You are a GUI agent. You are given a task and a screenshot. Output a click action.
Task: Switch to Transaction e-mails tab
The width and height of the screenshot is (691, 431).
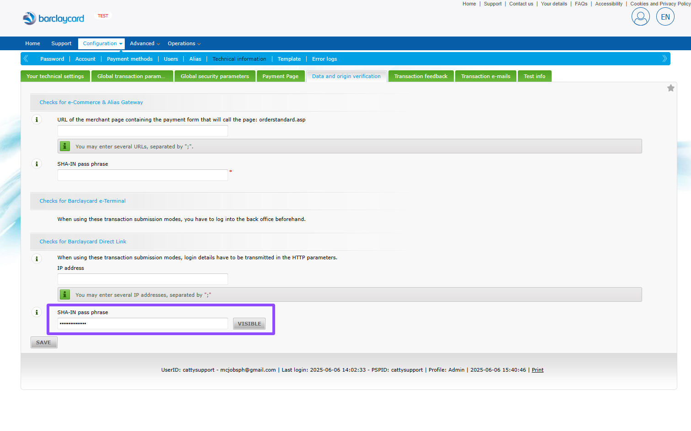point(486,76)
